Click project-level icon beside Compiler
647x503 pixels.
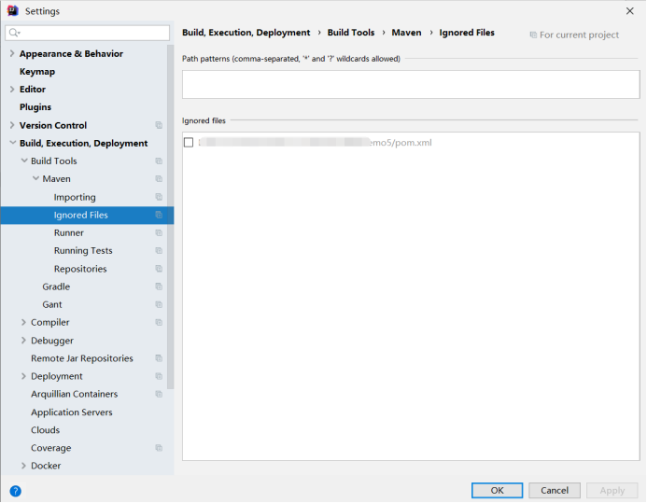159,322
